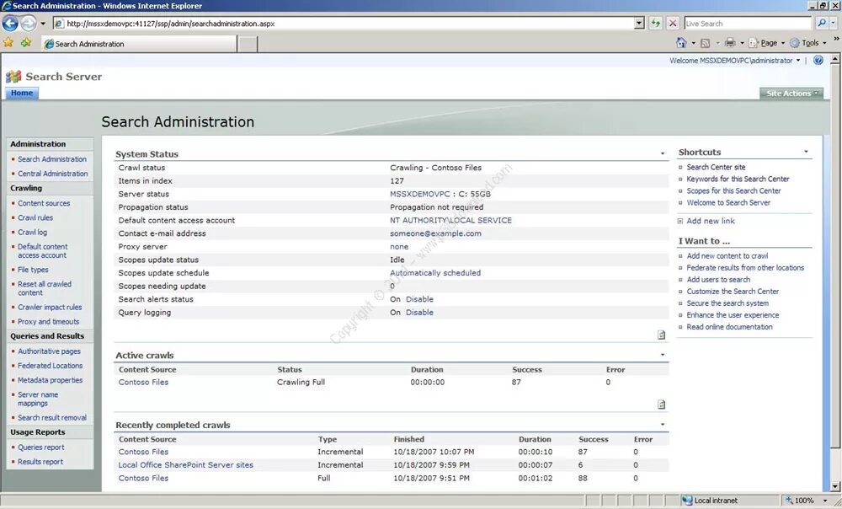The height and width of the screenshot is (509, 842).
Task: Click the Local intranet zone icon
Action: 687,501
